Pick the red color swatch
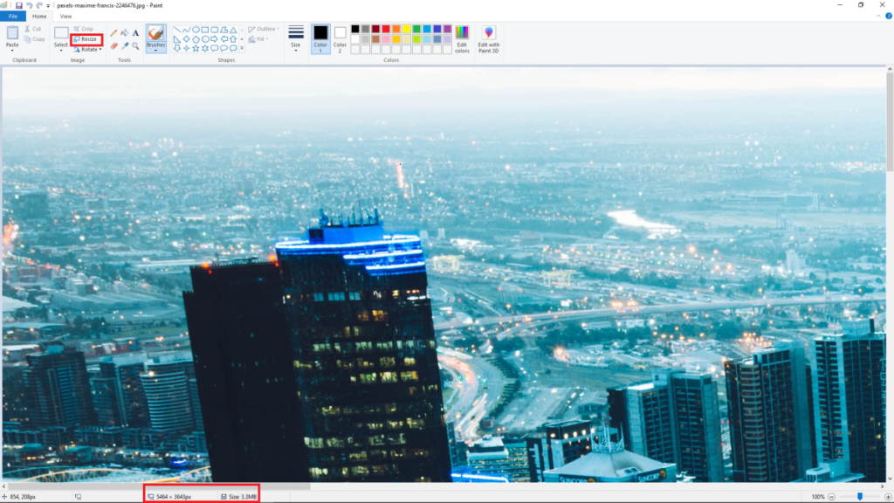 pos(386,29)
